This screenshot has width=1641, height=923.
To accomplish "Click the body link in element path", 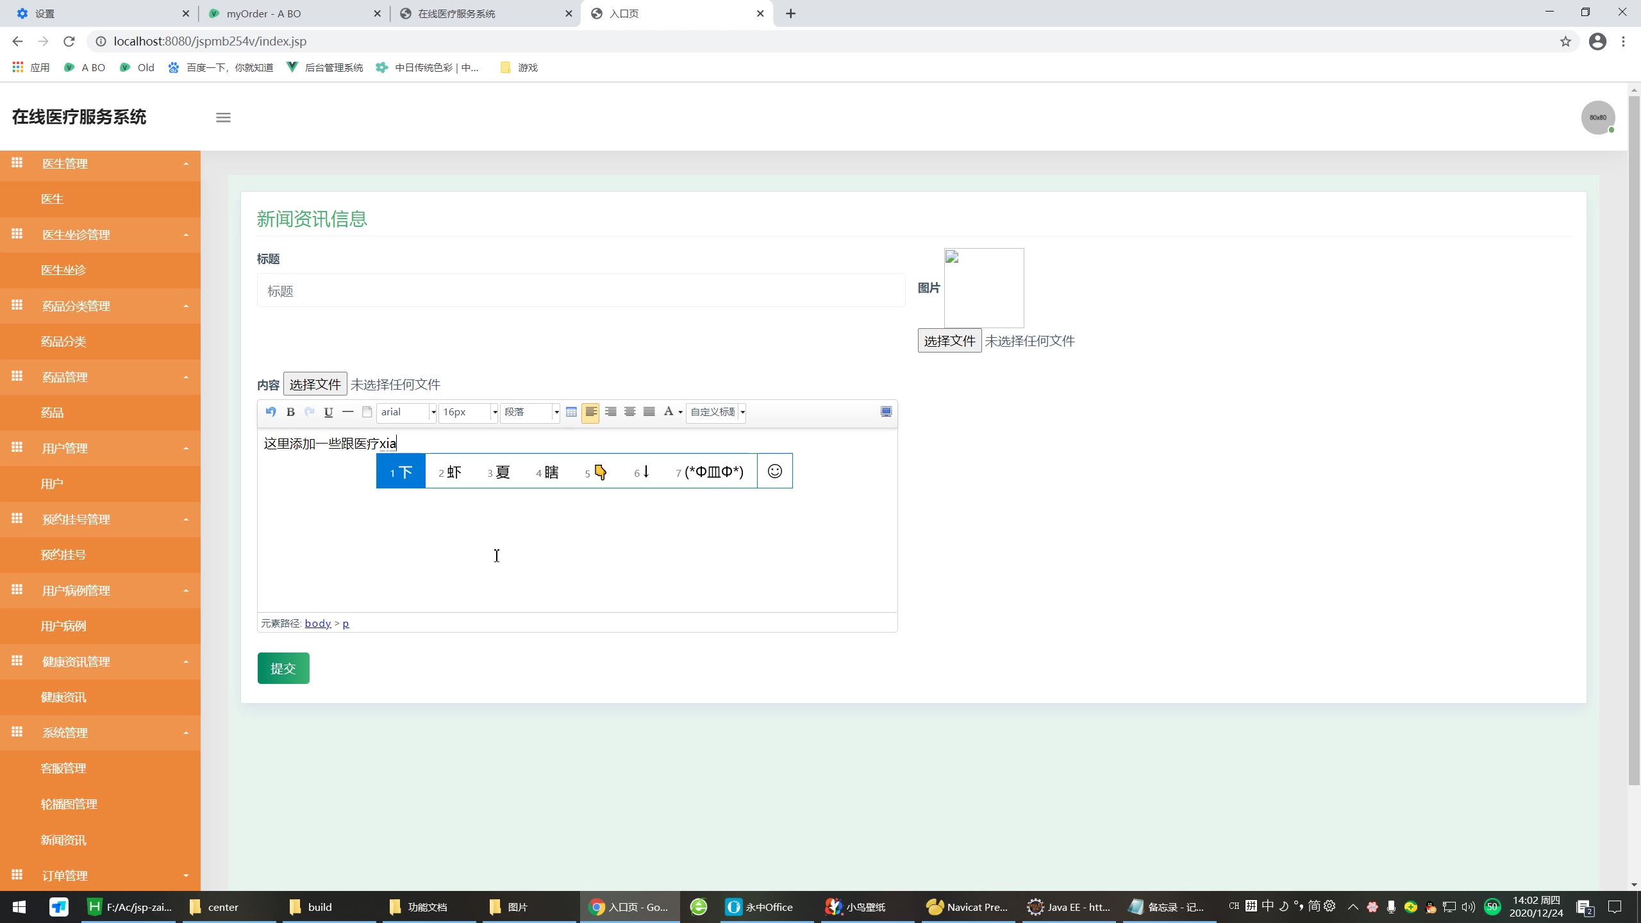I will [318, 624].
